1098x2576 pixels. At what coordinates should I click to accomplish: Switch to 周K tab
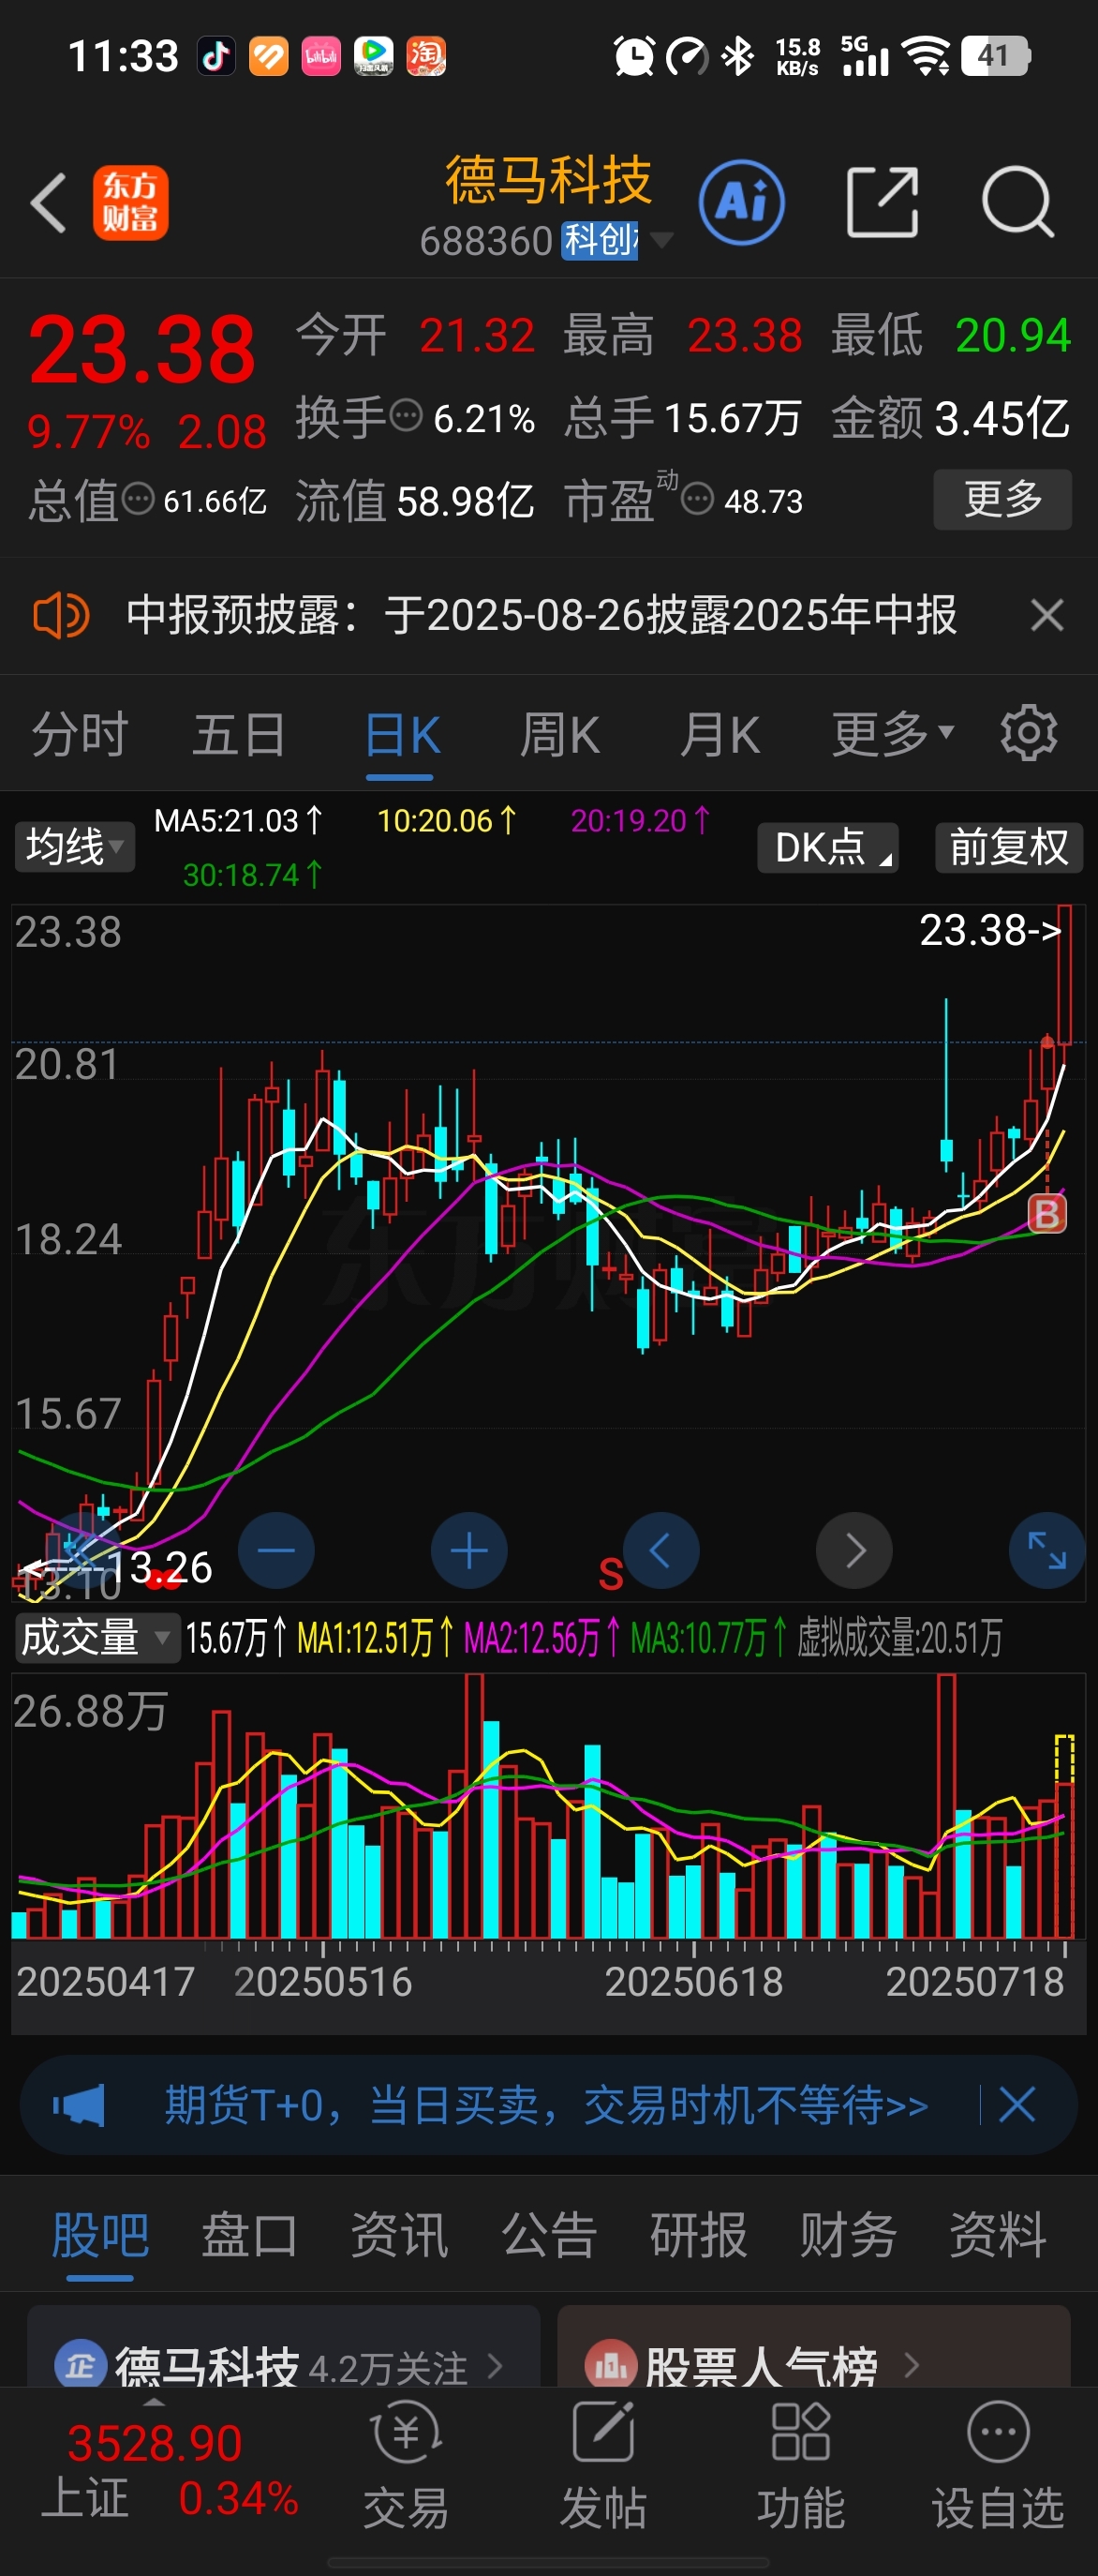559,735
